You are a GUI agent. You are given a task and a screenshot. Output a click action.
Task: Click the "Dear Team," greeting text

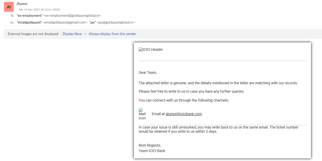tap(148, 73)
